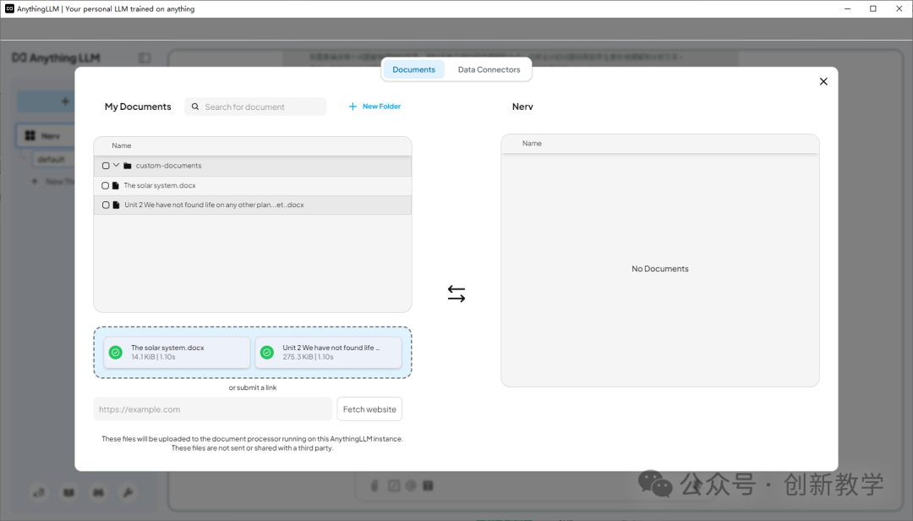Image resolution: width=913 pixels, height=521 pixels.
Task: Open settings via the wrench icon
Action: [128, 492]
